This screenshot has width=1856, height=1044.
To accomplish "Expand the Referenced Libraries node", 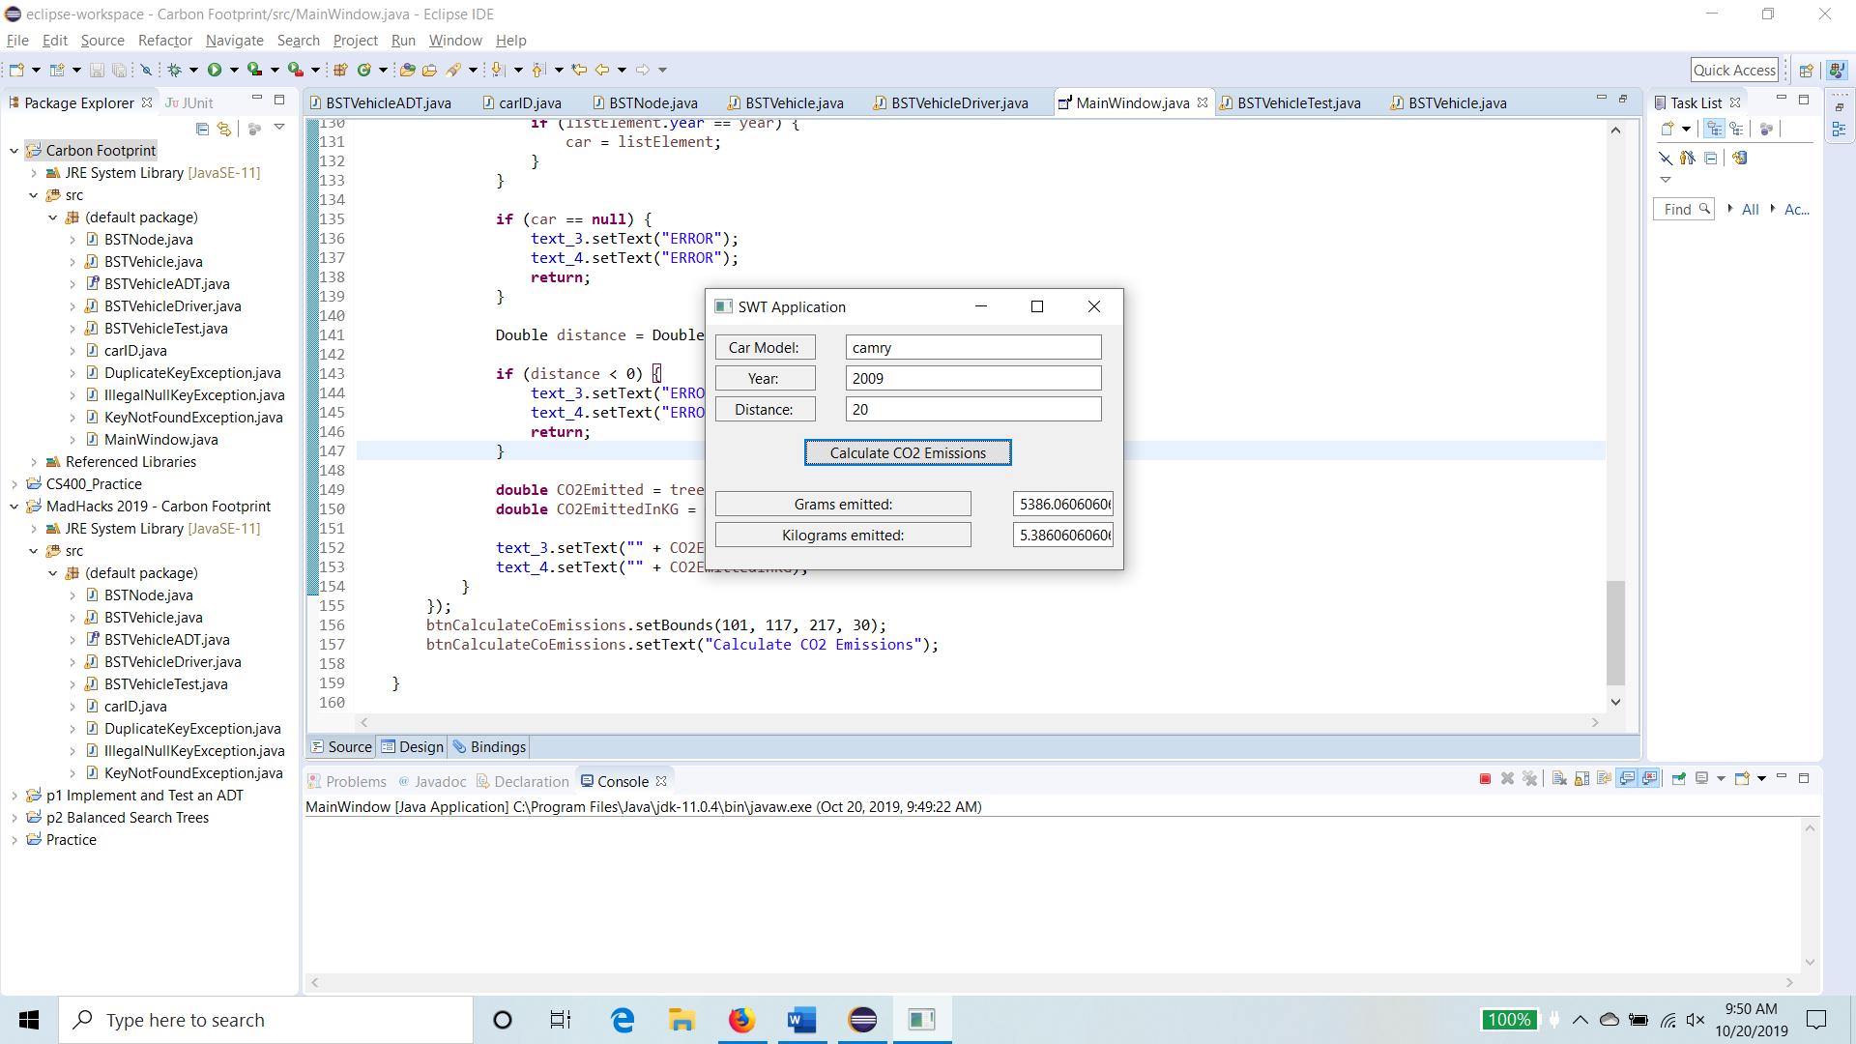I will pyautogui.click(x=34, y=462).
